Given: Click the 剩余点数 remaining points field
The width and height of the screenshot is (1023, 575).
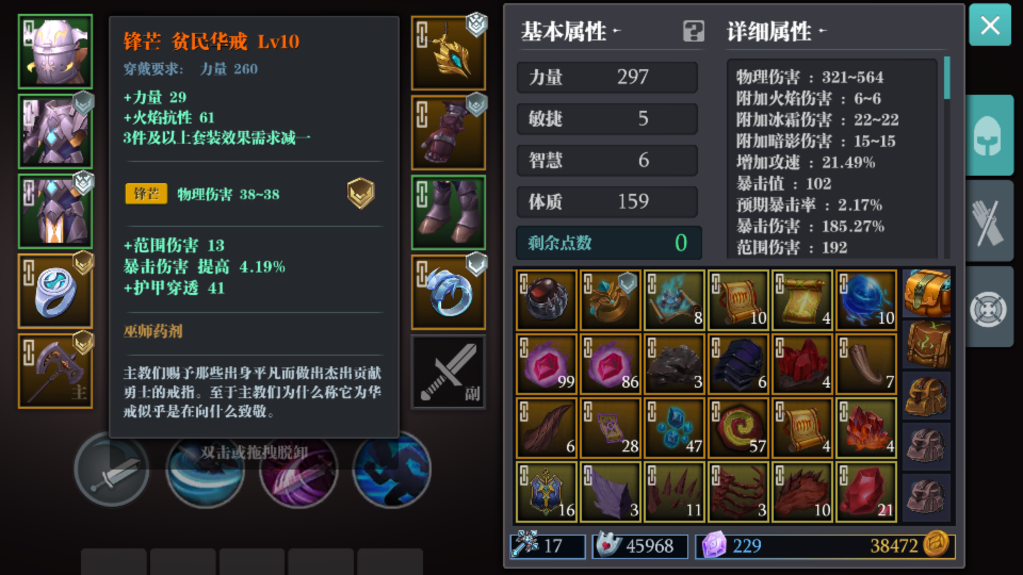Looking at the screenshot, I should [x=608, y=243].
